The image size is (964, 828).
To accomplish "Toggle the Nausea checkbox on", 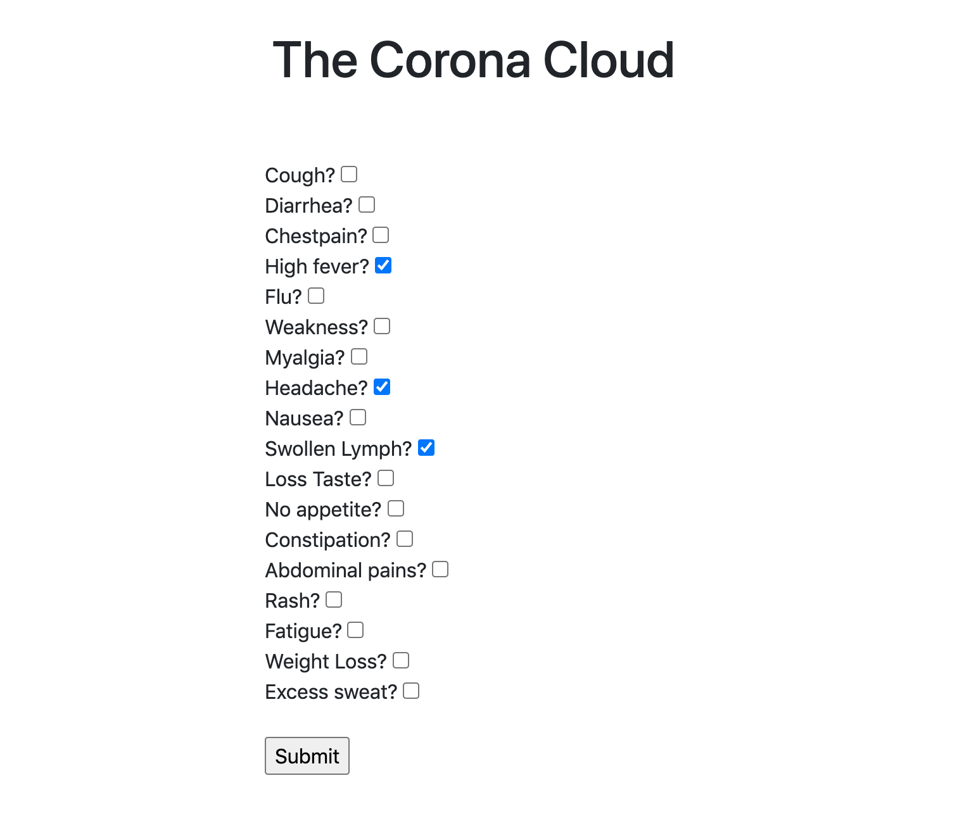I will tap(358, 417).
